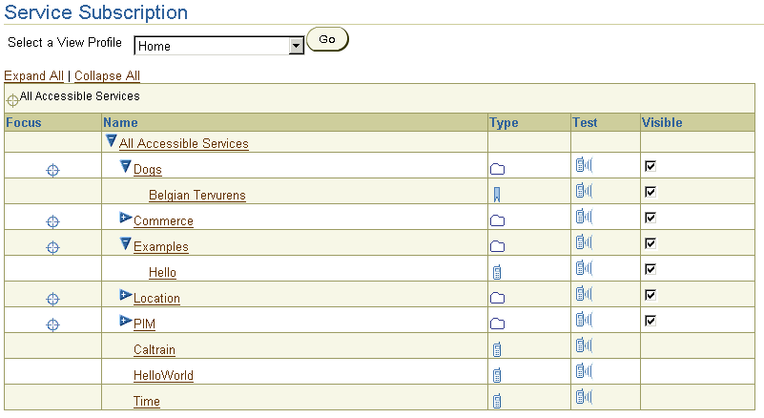764x418 pixels.
Task: Toggle visibility checkbox for Hello service
Action: 650,269
